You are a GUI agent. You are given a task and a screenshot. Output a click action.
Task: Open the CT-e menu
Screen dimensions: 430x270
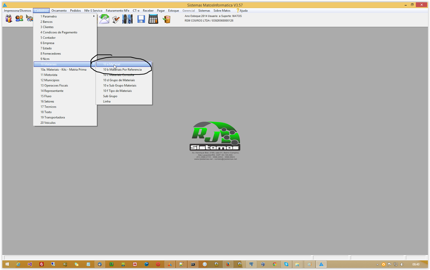click(x=136, y=10)
